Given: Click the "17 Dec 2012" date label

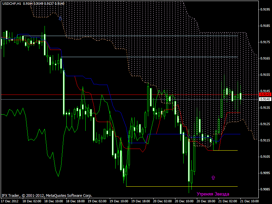Looking at the screenshot, I should pos(10,201).
